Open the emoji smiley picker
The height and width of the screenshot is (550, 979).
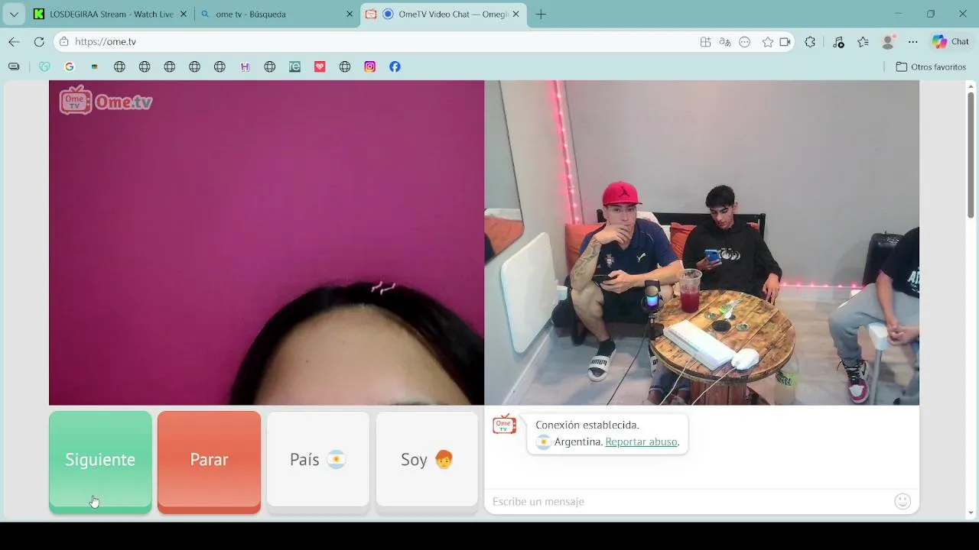tap(903, 502)
